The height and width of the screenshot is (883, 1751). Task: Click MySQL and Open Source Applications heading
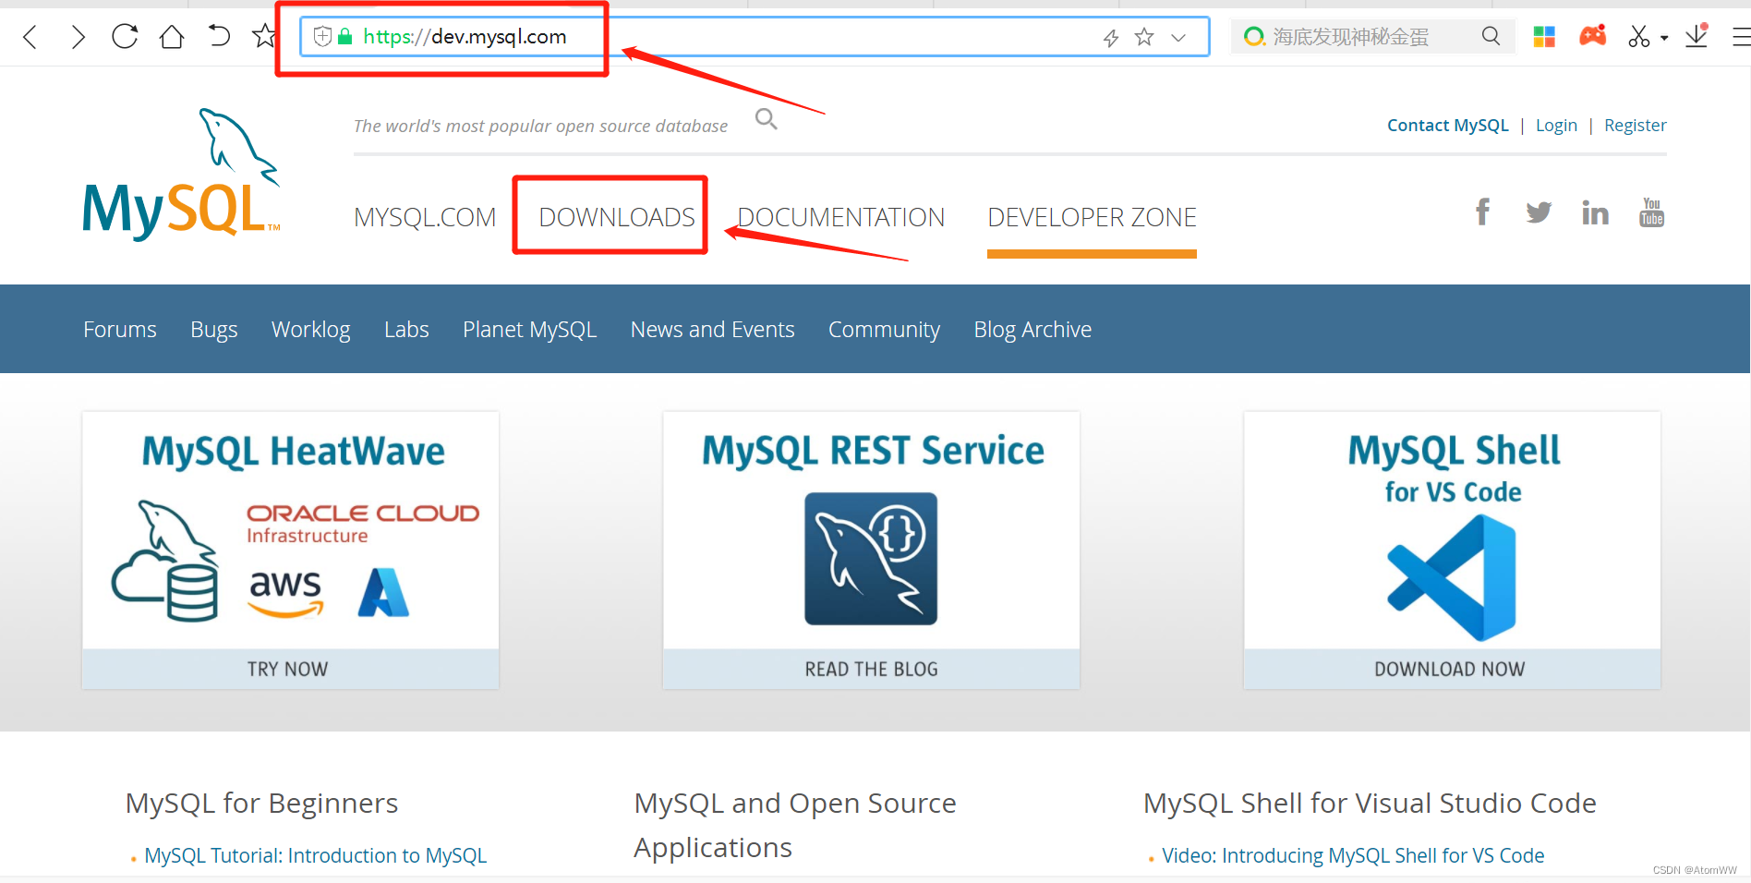coord(795,826)
